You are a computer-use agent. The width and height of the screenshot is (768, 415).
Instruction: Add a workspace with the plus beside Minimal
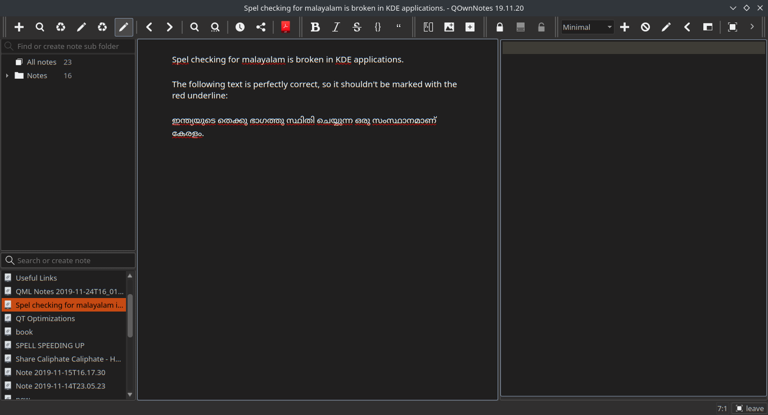pyautogui.click(x=625, y=27)
